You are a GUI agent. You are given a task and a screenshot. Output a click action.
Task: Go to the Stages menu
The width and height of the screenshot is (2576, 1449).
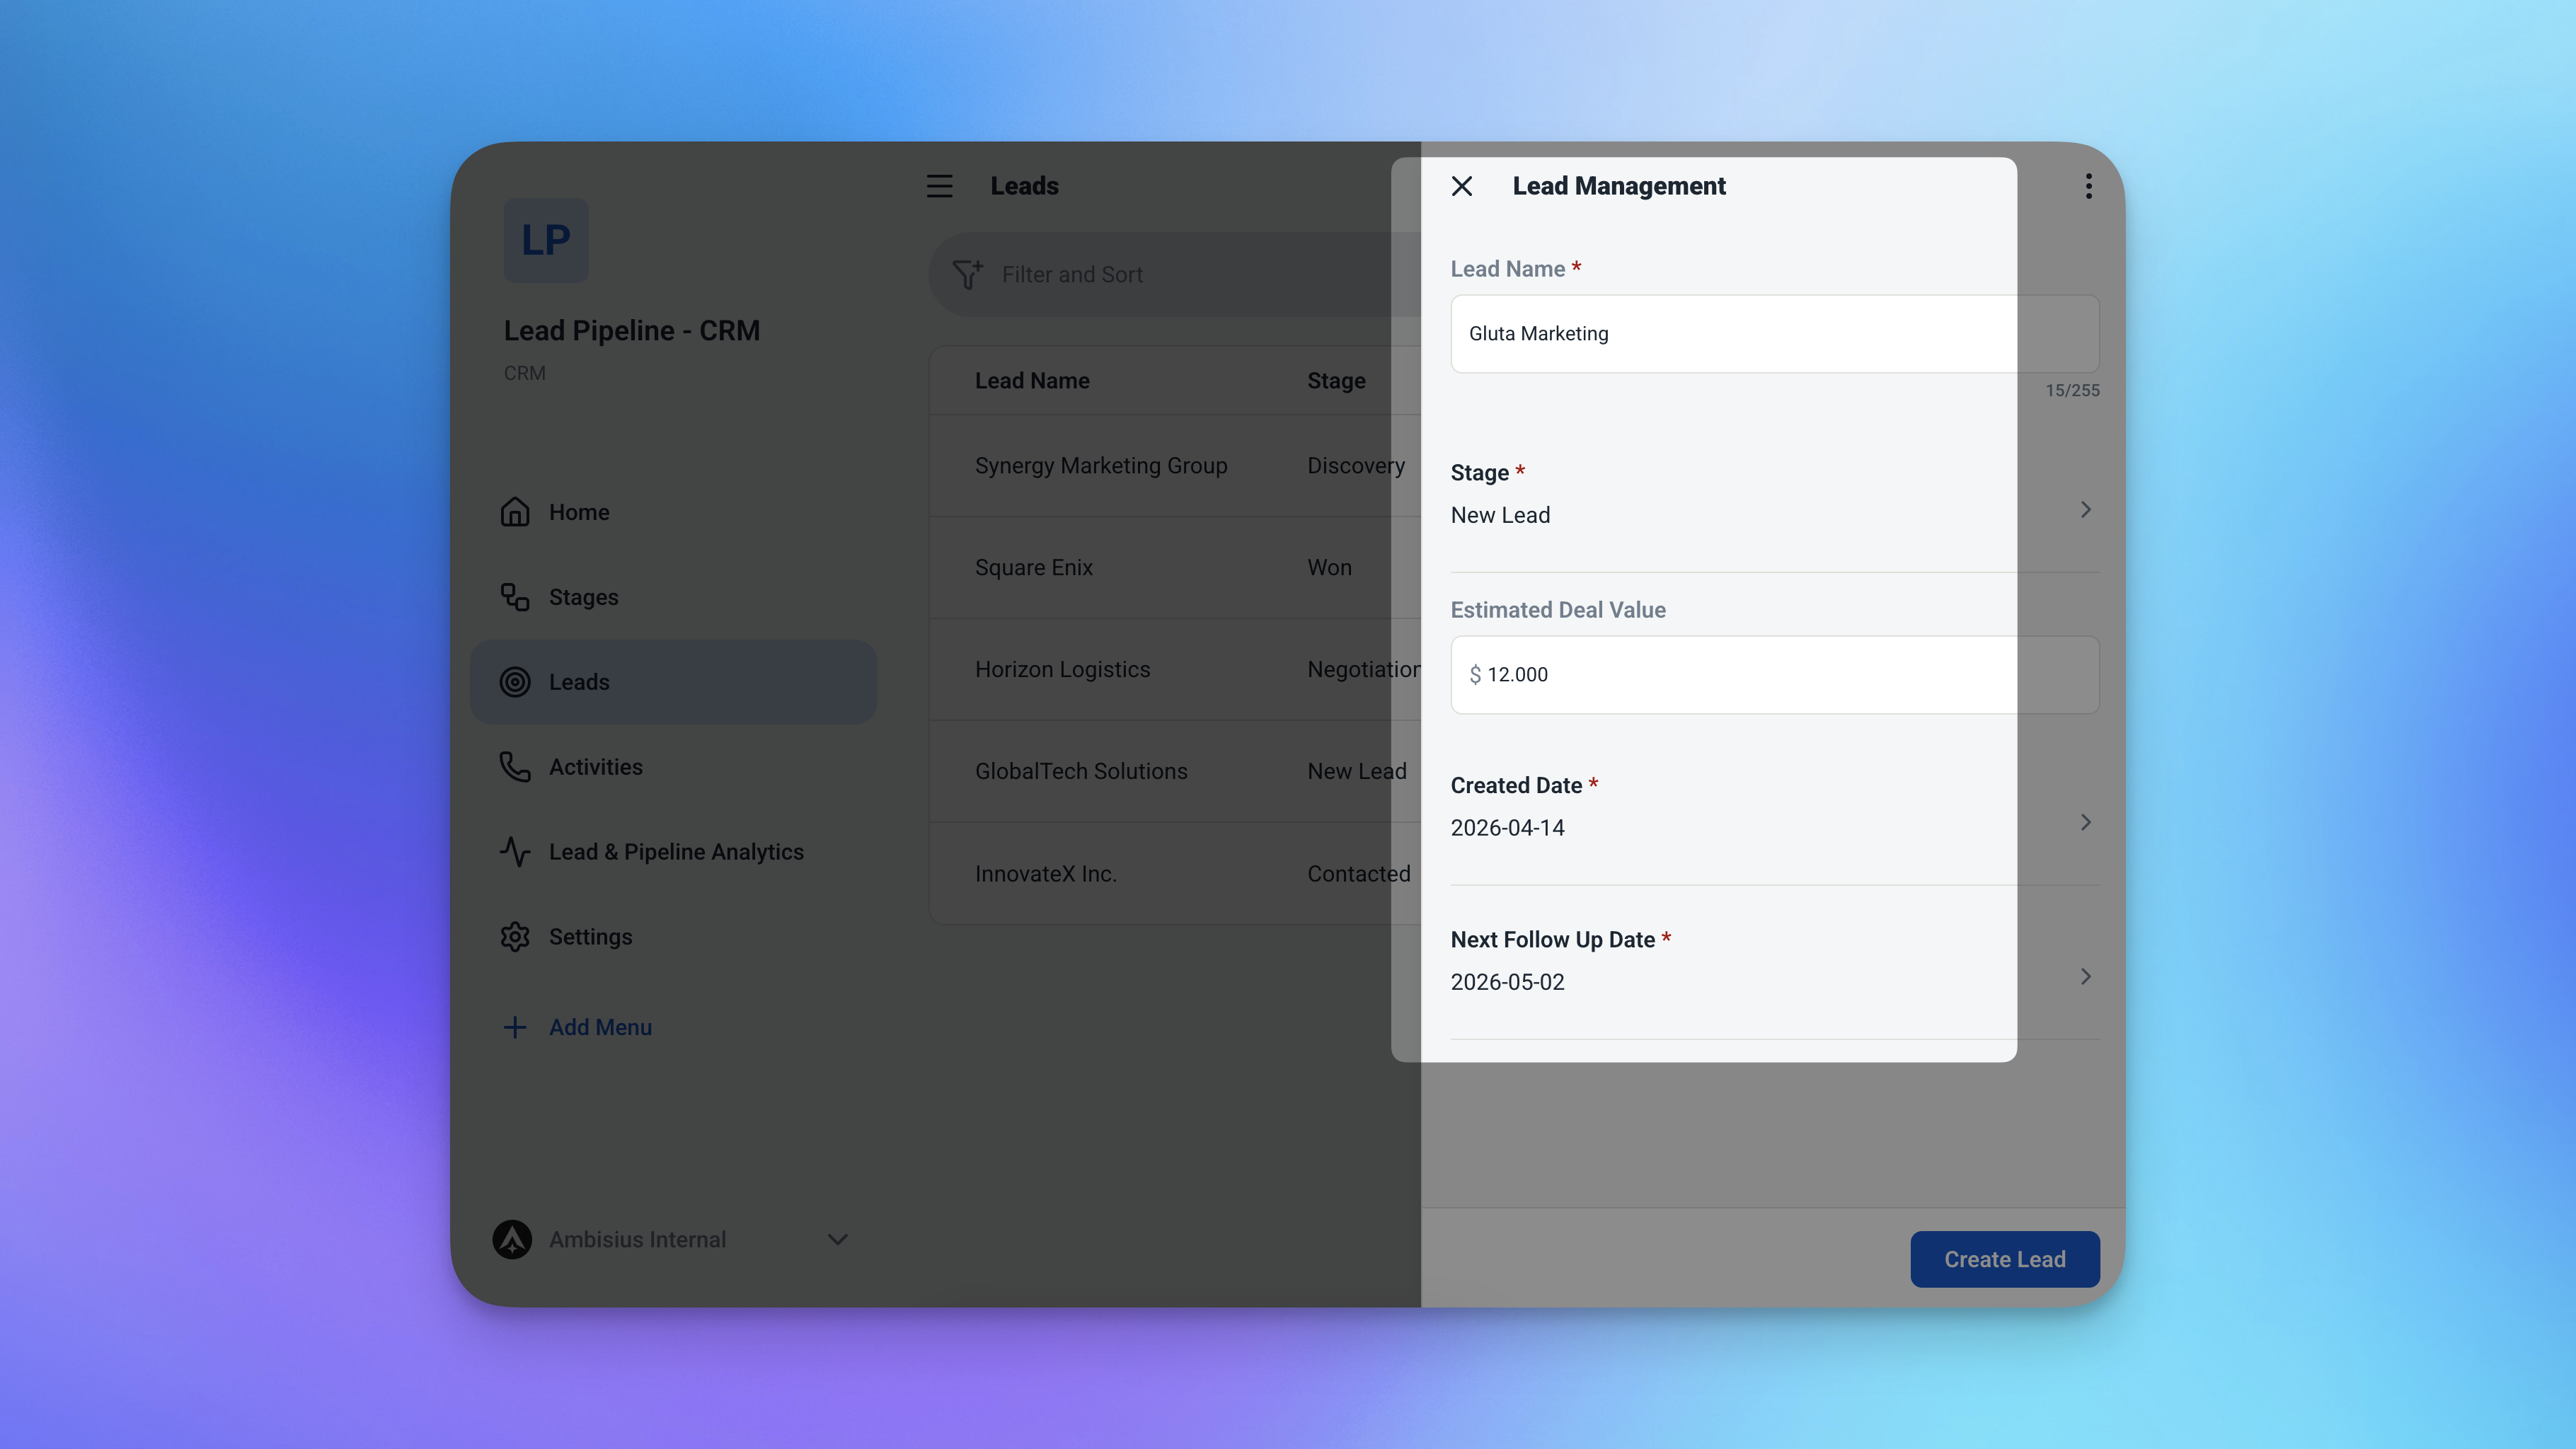pyautogui.click(x=583, y=597)
